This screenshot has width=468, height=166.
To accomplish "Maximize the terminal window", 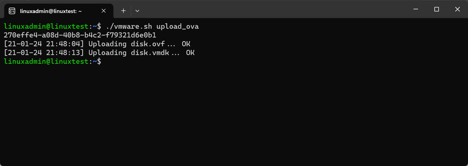I will (x=436, y=9).
